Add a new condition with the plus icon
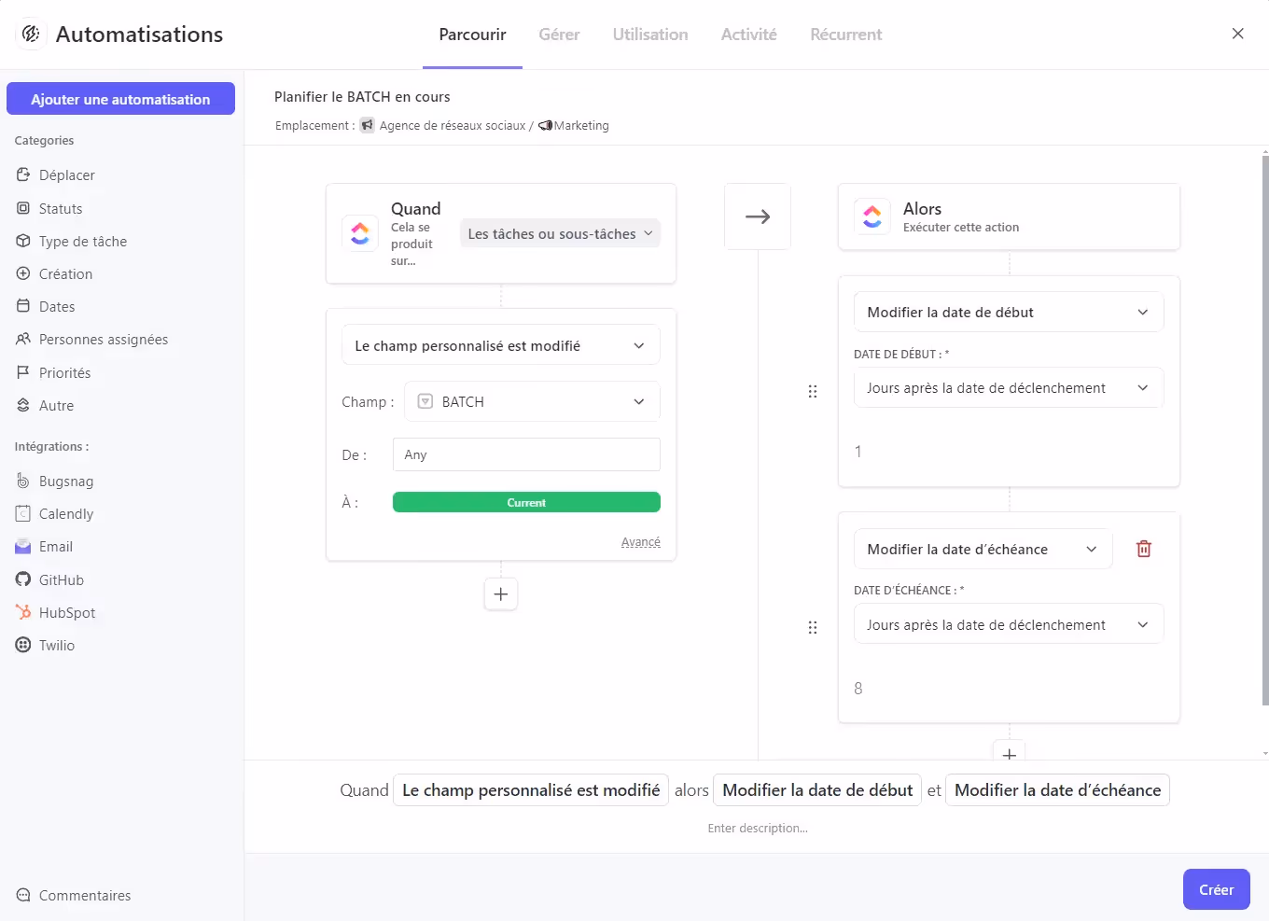 (x=500, y=593)
